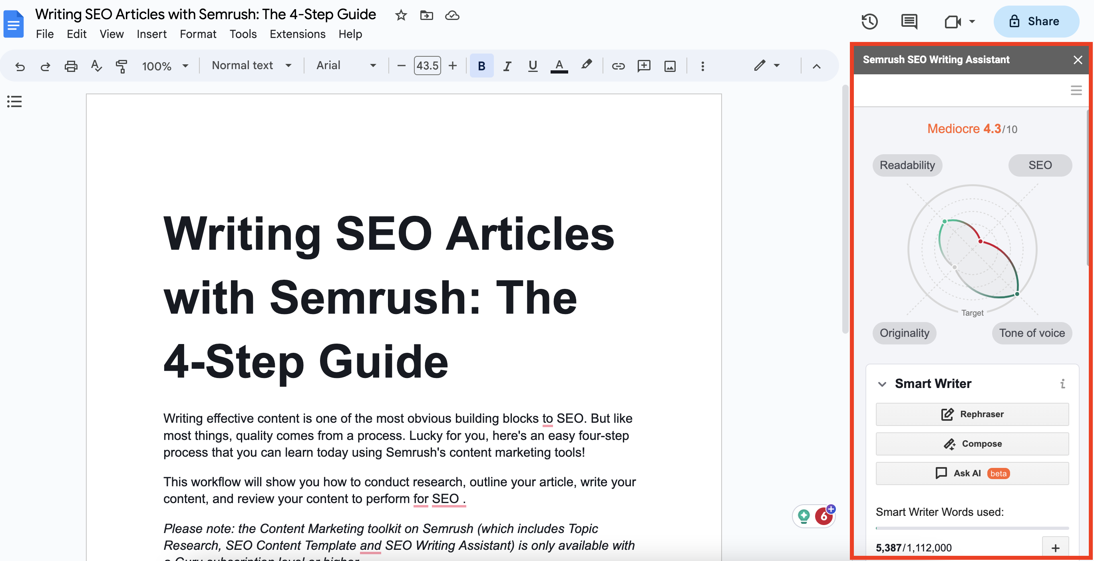The image size is (1094, 561).
Task: Open the editing mode pencil dropdown
Action: pyautogui.click(x=767, y=66)
